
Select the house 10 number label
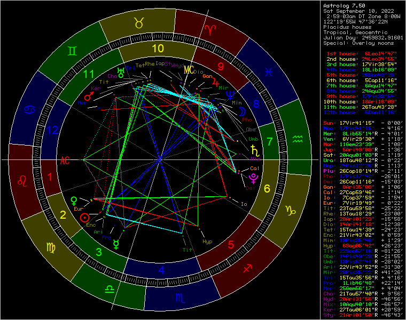tap(157, 48)
